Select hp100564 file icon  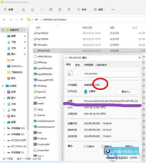[x=35, y=39]
